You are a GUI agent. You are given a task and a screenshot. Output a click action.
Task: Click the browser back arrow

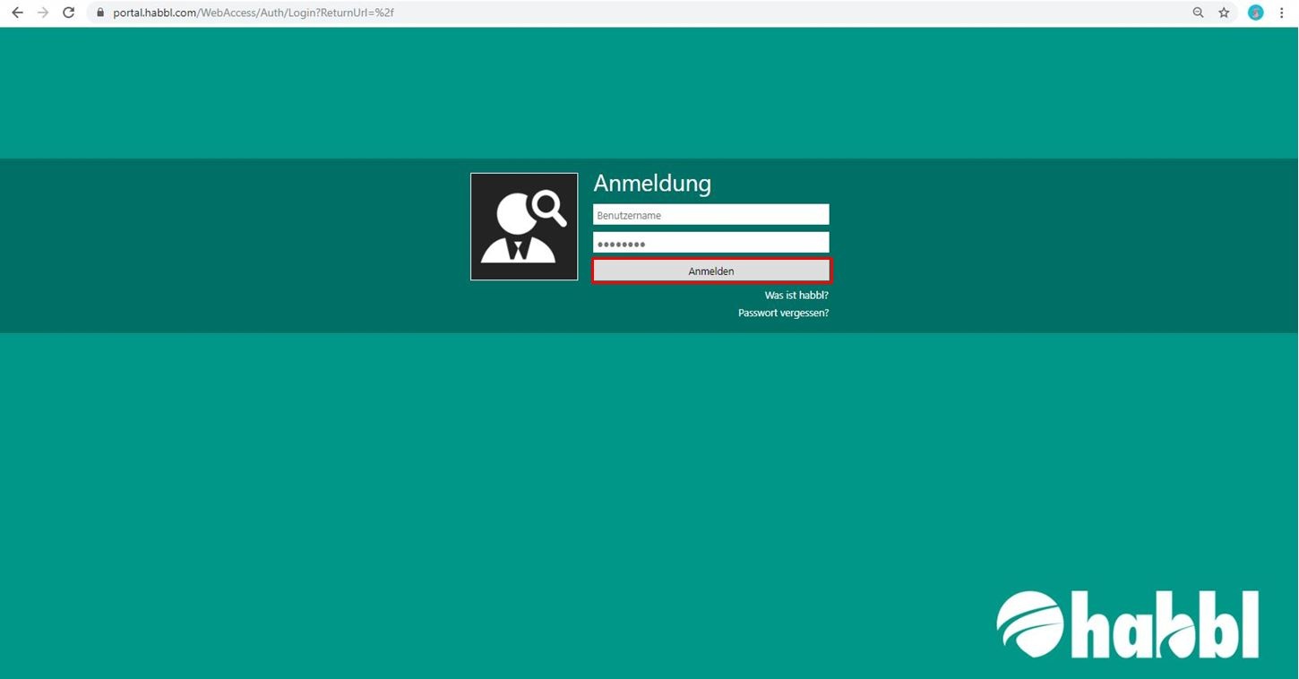pyautogui.click(x=17, y=13)
